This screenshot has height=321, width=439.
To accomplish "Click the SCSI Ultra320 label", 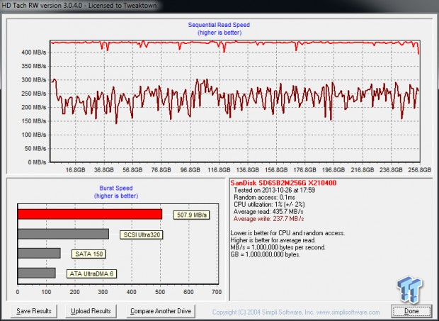I will tap(142, 235).
